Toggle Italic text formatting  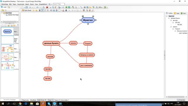coord(45,11)
